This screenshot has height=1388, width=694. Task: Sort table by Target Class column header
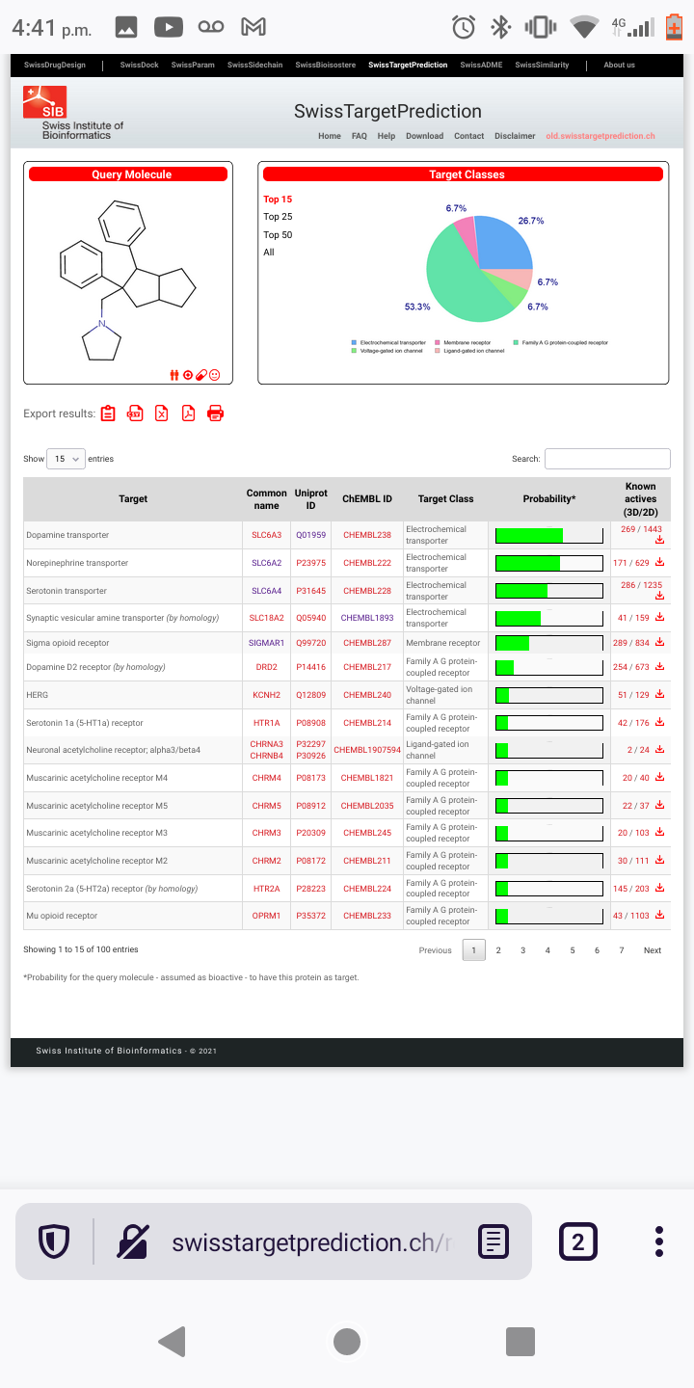click(445, 499)
